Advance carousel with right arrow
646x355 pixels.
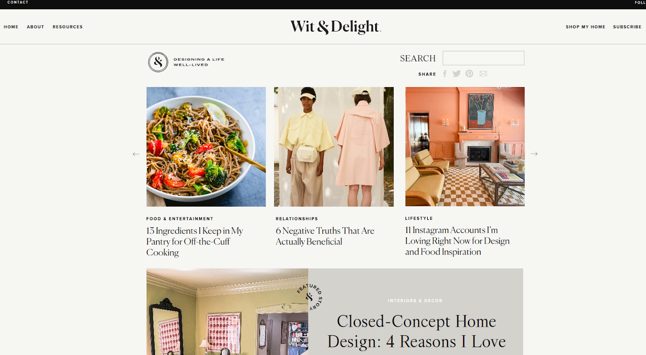[x=534, y=154]
